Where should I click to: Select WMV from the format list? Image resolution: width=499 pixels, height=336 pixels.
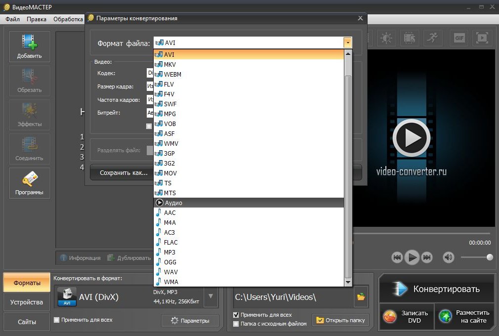[249, 143]
